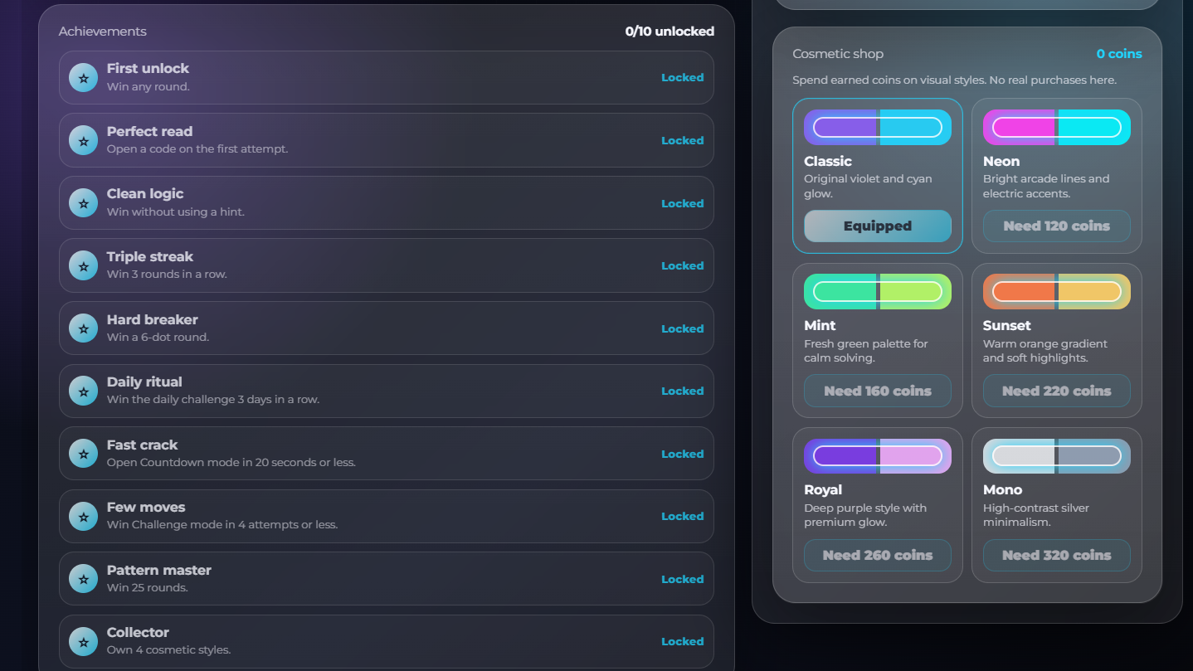Screen dimensions: 1193x671
Task: Click the star icon for Few moves
Action: pyautogui.click(x=83, y=517)
